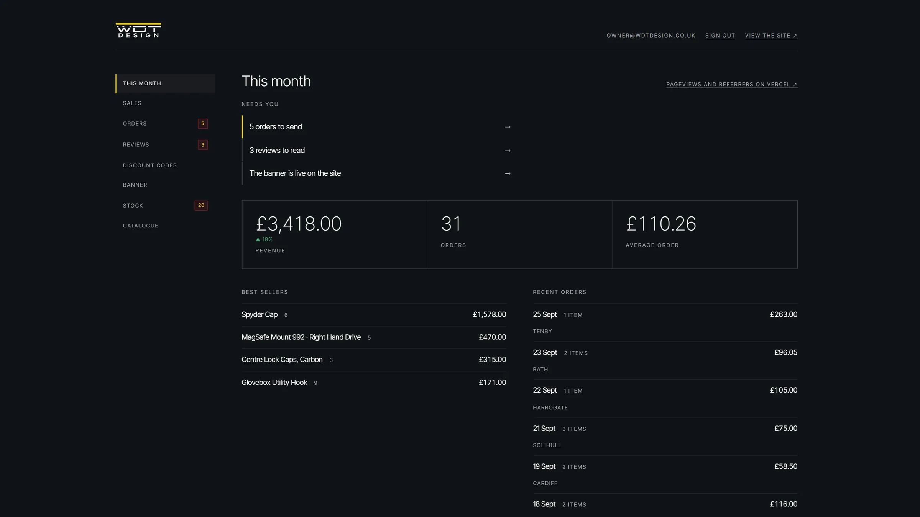
Task: Open the 25 Sept order
Action: (665, 322)
